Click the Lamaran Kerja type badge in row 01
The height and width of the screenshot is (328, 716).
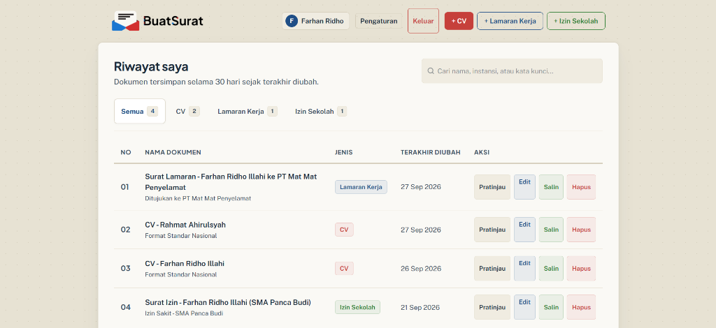pyautogui.click(x=361, y=187)
